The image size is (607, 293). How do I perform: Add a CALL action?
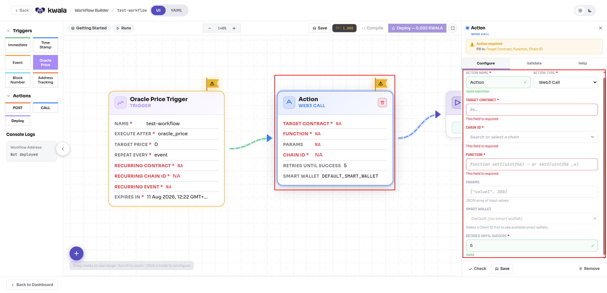tap(46, 108)
